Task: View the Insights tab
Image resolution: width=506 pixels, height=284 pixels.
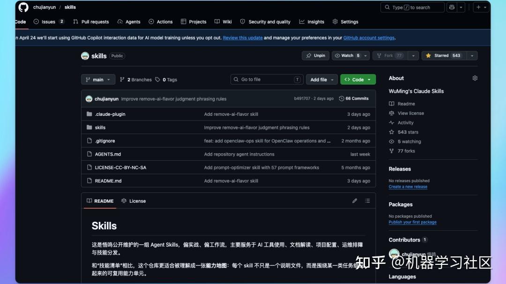Action: coord(312,21)
